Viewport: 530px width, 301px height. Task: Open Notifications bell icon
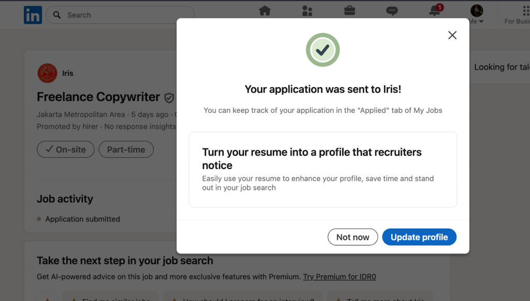click(x=435, y=11)
